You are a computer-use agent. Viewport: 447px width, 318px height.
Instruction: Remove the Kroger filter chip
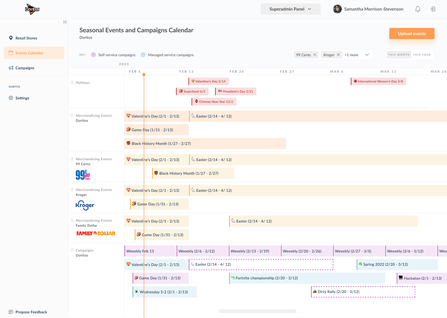click(x=338, y=55)
